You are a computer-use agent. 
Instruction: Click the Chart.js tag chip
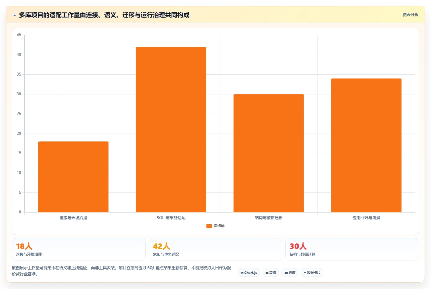pyautogui.click(x=249, y=273)
